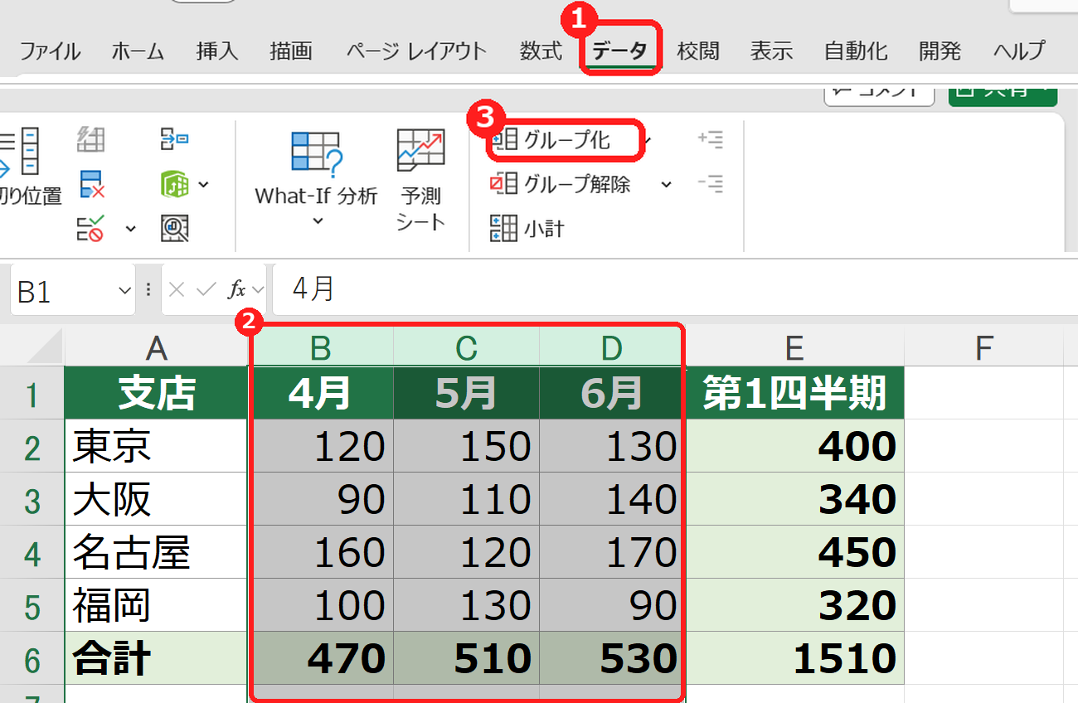
Task: Open the 数式 tab
Action: [x=541, y=51]
